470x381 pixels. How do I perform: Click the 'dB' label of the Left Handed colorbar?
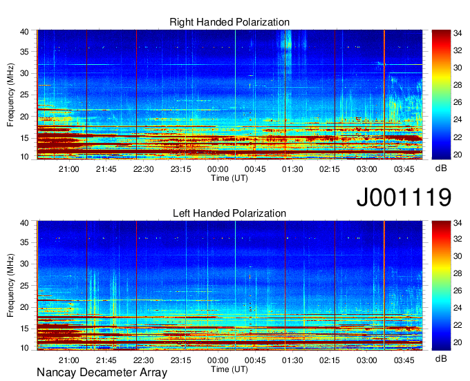(x=441, y=358)
